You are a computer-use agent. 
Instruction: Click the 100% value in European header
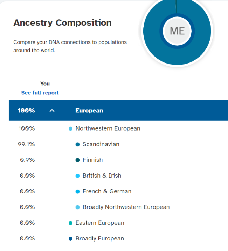tap(26, 111)
